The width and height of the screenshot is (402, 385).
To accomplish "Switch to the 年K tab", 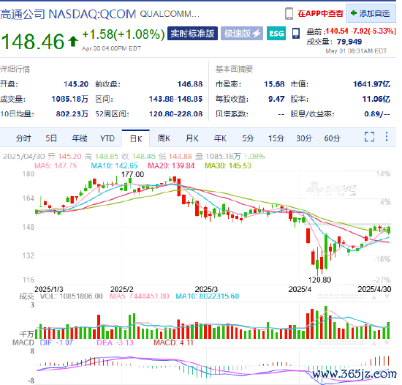I will pos(220,138).
